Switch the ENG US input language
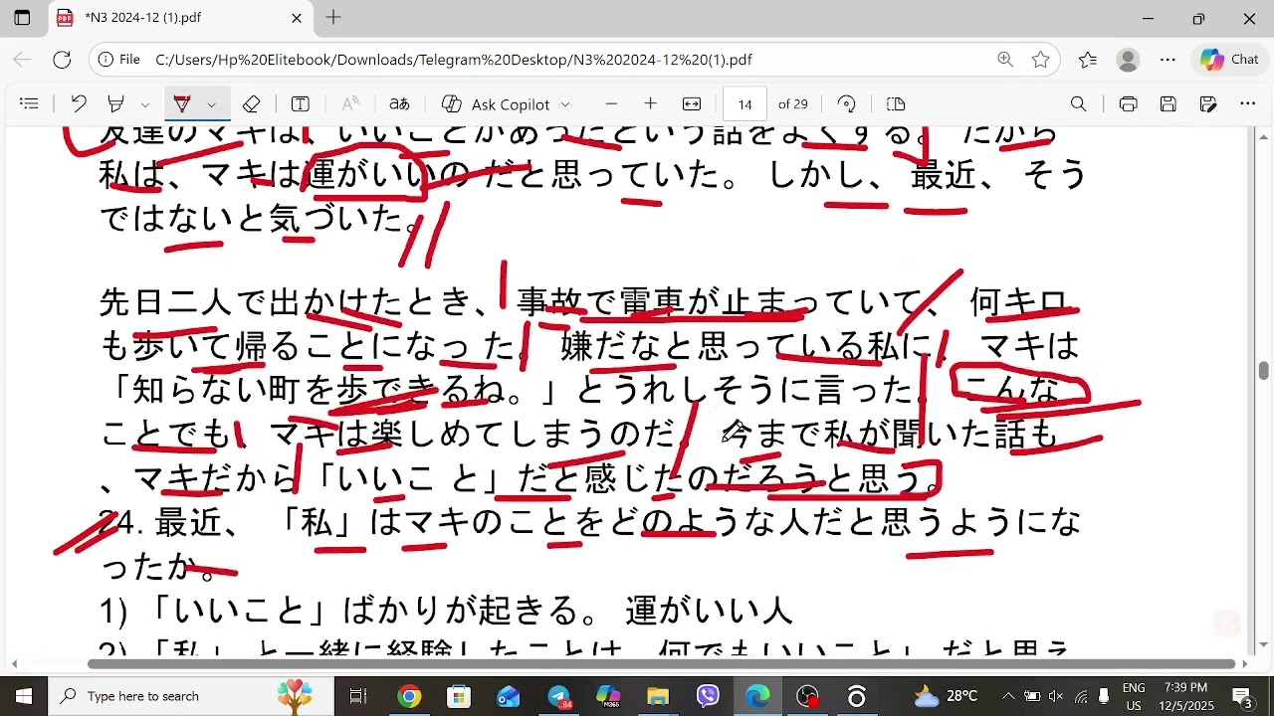Image resolution: width=1274 pixels, height=716 pixels. tap(1134, 696)
